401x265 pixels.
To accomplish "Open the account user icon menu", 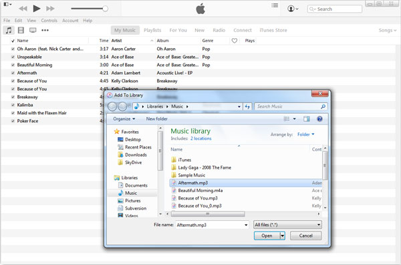I will [x=293, y=9].
